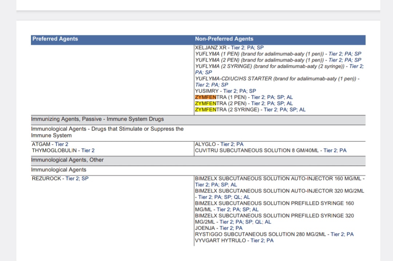Click the THYMOGLOBULIN - Tier 2 entry
The image size is (393, 261).
(63, 151)
